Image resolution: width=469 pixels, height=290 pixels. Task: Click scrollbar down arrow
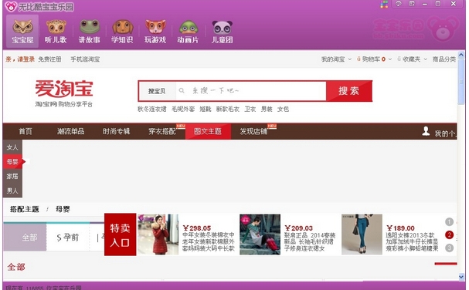coord(461,277)
